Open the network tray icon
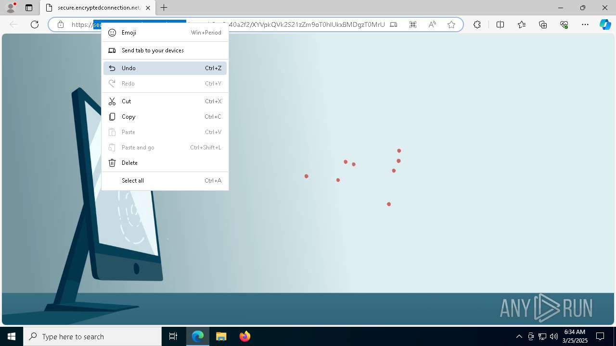Image resolution: width=616 pixels, height=346 pixels. tap(542, 336)
